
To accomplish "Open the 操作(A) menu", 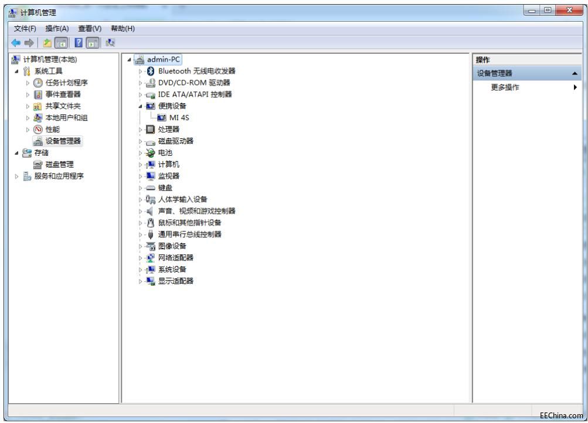I will 57,28.
